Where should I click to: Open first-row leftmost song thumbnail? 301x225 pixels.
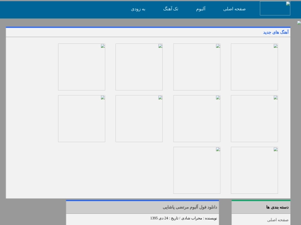coord(81,67)
